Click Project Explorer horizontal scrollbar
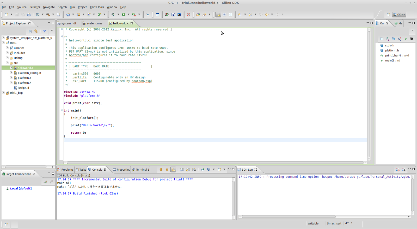417x229 pixels. (26, 167)
